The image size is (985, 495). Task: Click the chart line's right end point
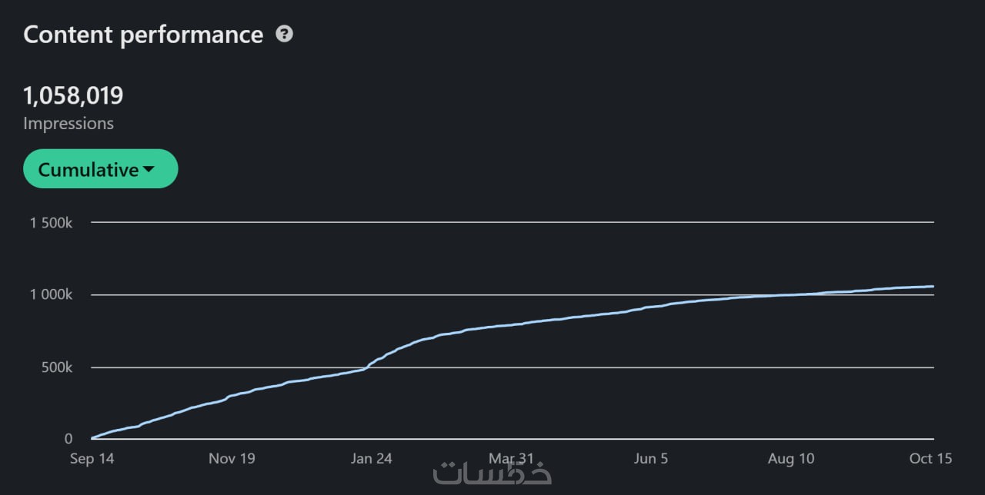click(933, 287)
